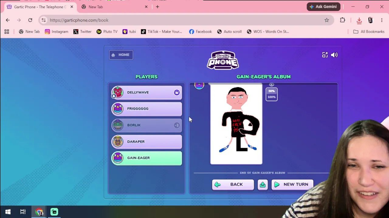Expand the All Bookmarks folder
This screenshot has width=389, height=218.
pos(369,31)
